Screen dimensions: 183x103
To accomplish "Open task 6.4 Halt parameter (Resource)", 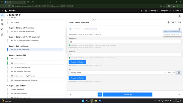I will pos(35,72).
